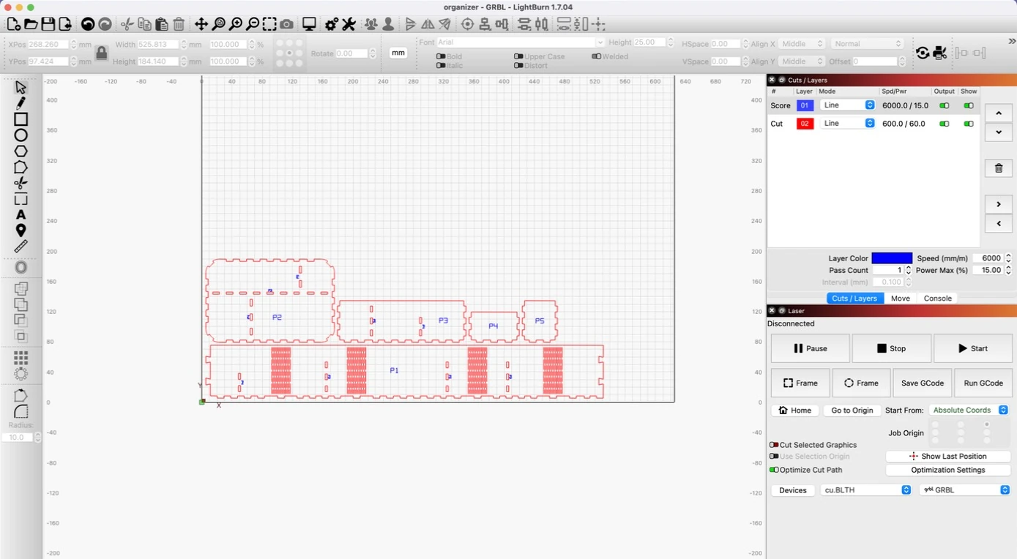
Task: Toggle Output for the Score layer
Action: 945,105
